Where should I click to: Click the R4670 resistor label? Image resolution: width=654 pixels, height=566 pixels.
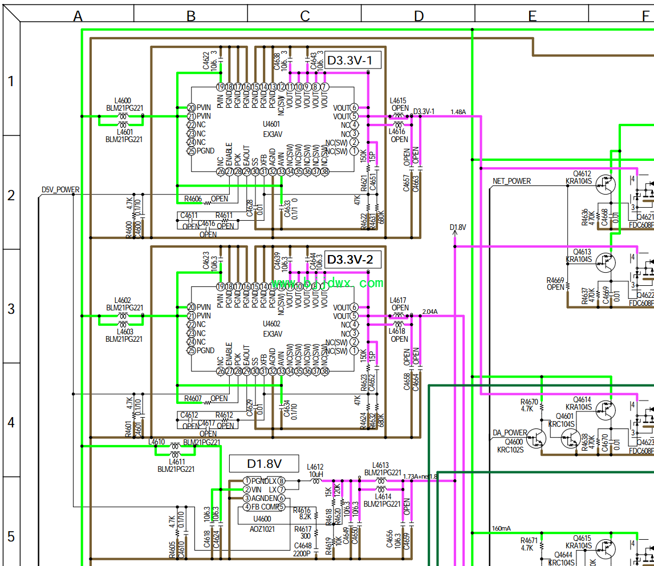click(529, 402)
